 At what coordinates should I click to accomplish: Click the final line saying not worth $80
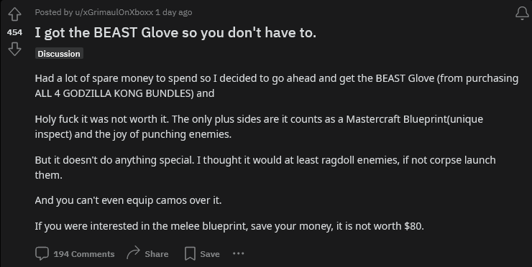tap(229, 226)
